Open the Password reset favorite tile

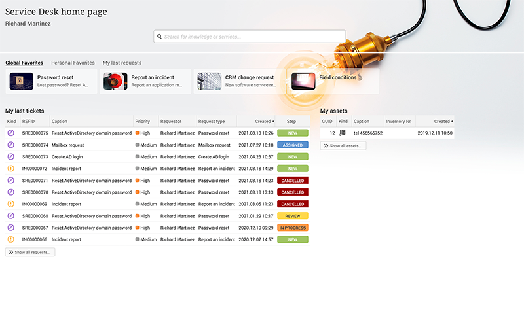coord(52,81)
